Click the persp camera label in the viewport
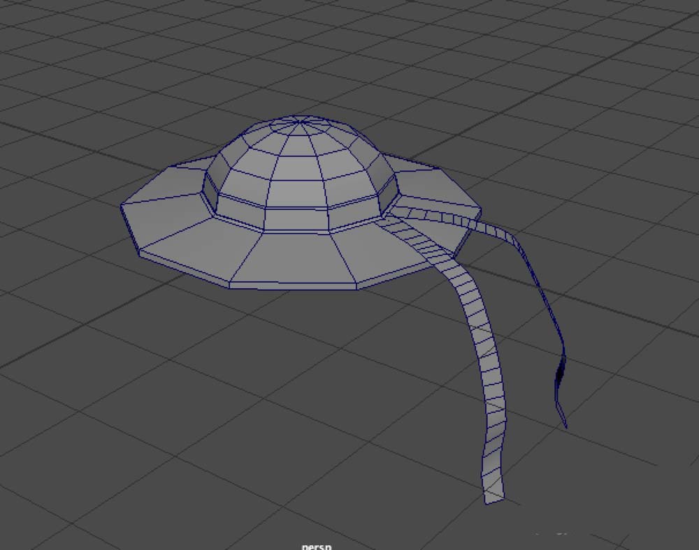Image resolution: width=699 pixels, height=550 pixels. click(x=317, y=547)
